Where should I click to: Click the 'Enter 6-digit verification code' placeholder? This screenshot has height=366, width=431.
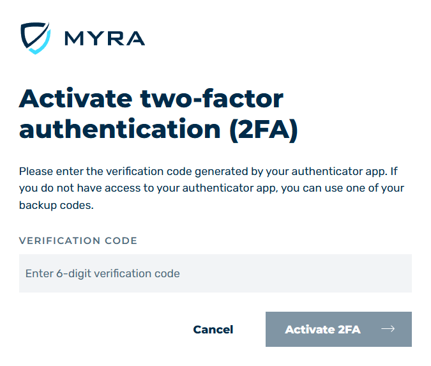pyautogui.click(x=103, y=273)
